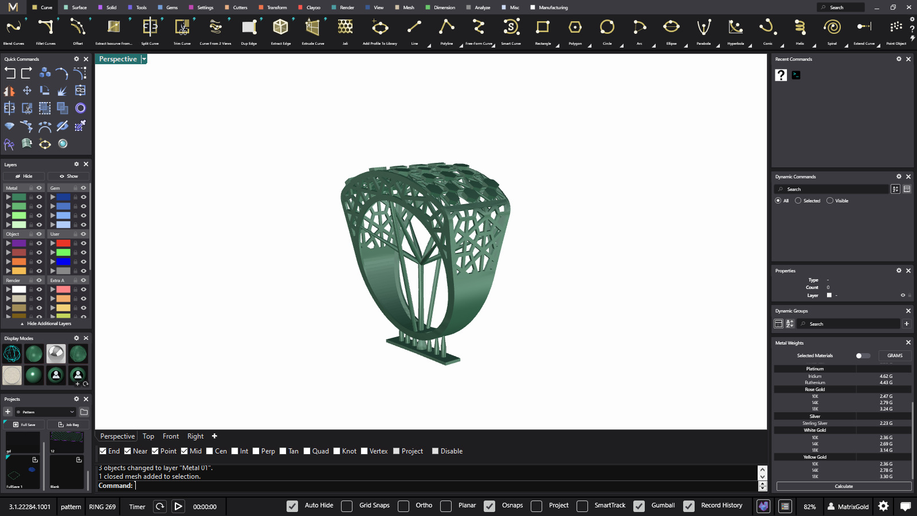This screenshot has width=917, height=516.
Task: Enable the Cen osnap checkbox
Action: click(210, 451)
